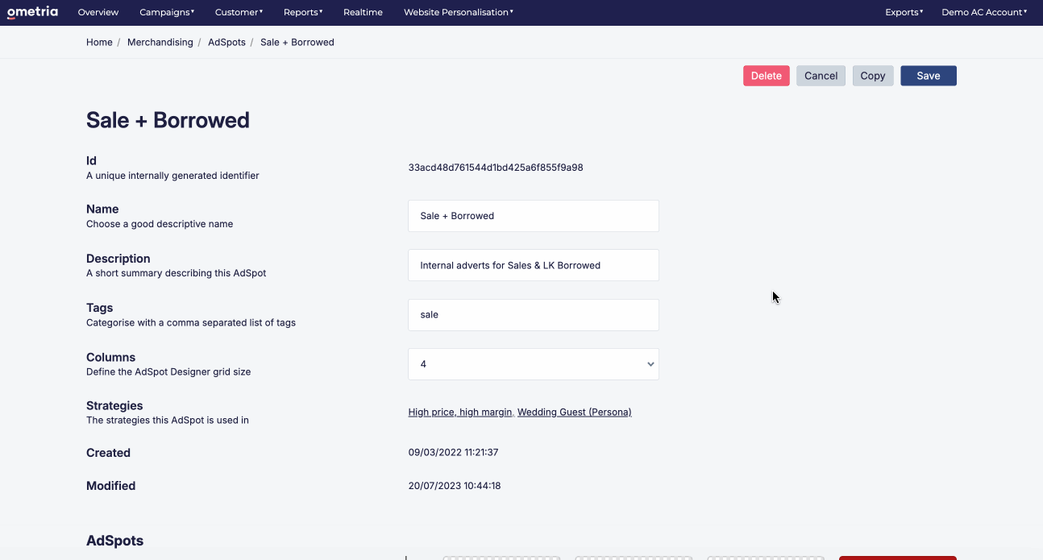Open the Columns grid size dropdown
Viewport: 1043px width, 560px height.
pos(533,364)
